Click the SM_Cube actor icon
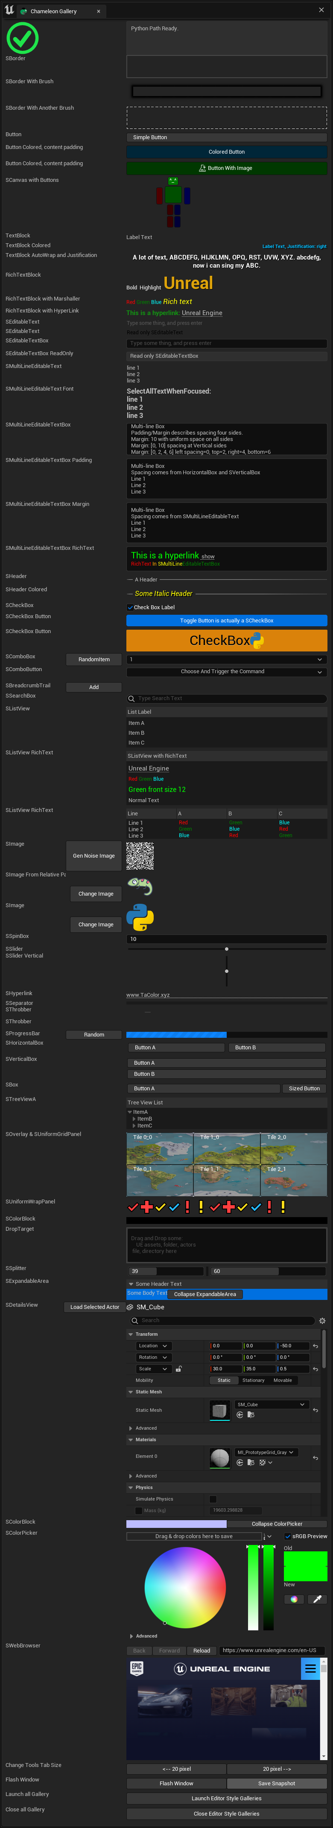Viewport: 333px width, 1828px height. click(131, 1306)
